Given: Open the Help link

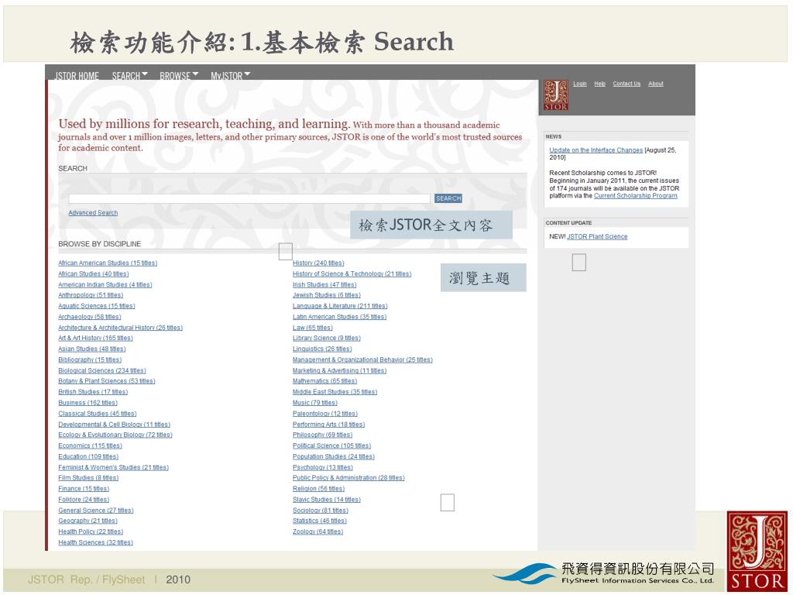Looking at the screenshot, I should point(600,84).
